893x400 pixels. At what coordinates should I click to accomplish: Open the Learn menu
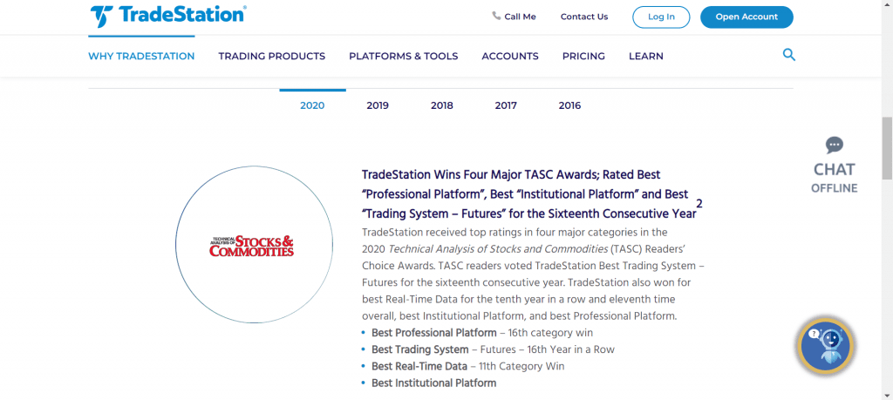click(x=646, y=57)
